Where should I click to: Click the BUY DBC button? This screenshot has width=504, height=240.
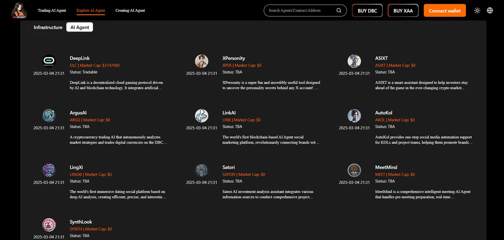click(x=367, y=10)
